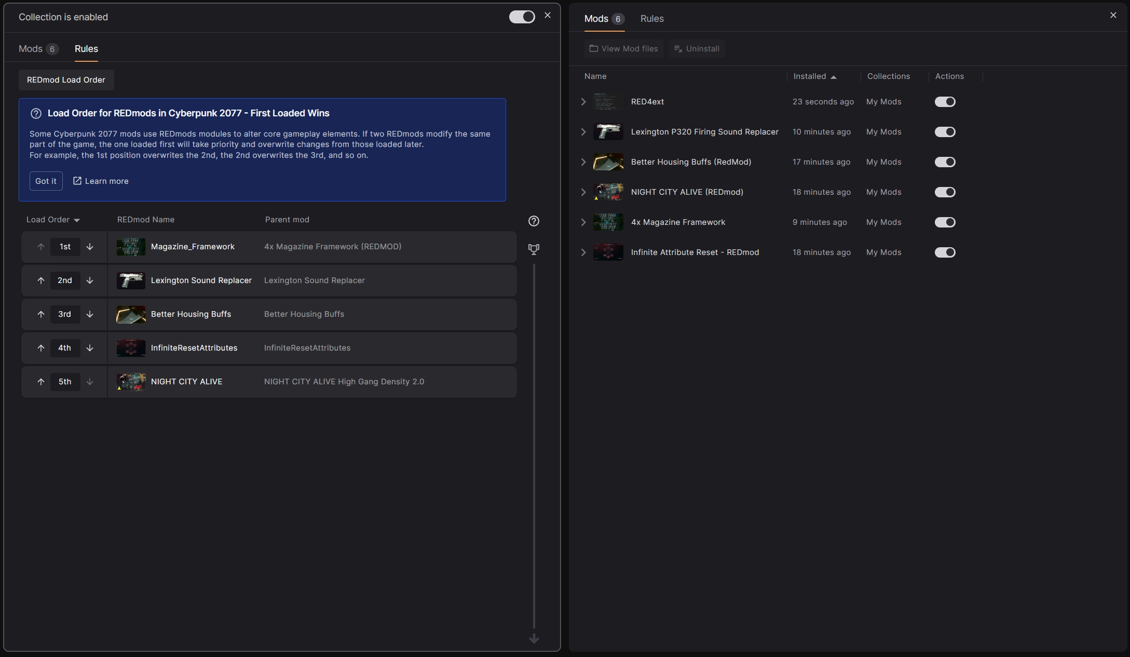Sort mods by the Name column

[595, 76]
